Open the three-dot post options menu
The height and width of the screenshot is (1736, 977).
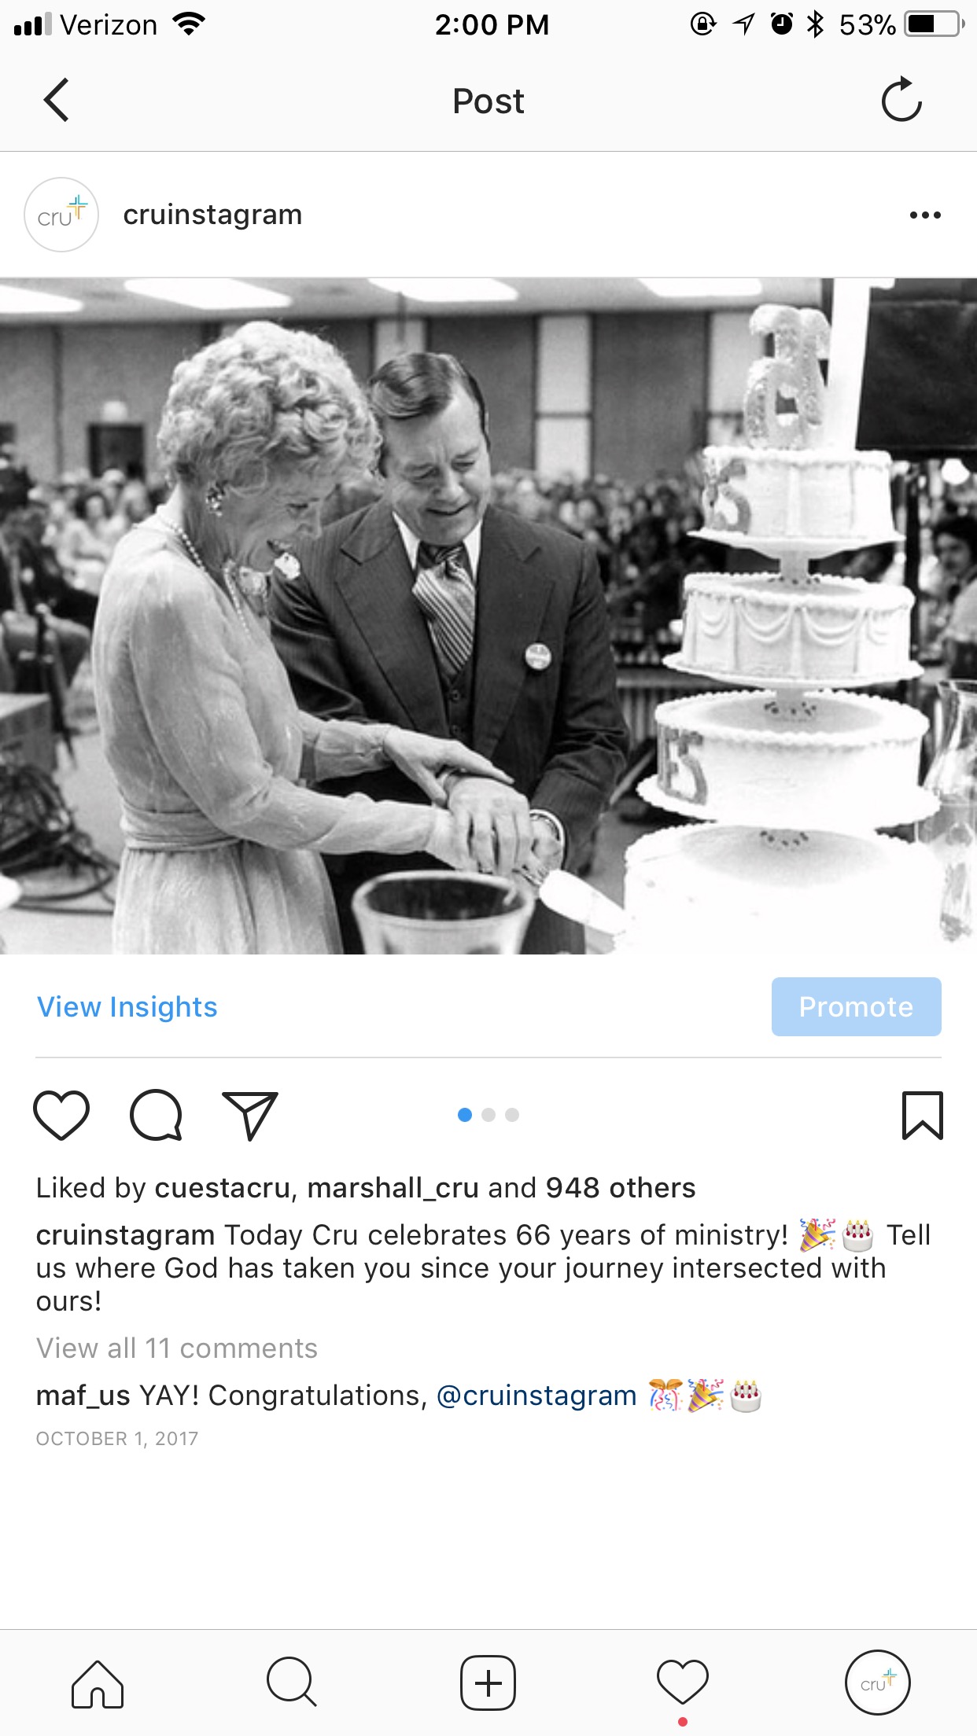925,215
